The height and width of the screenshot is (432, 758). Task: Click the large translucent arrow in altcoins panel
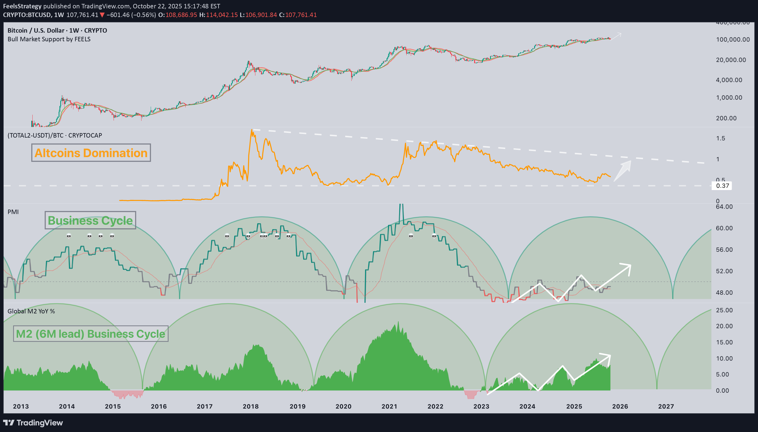(x=622, y=171)
